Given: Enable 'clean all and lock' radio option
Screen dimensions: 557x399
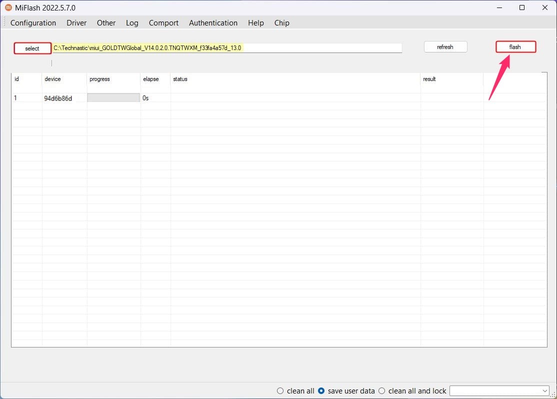Looking at the screenshot, I should point(382,391).
